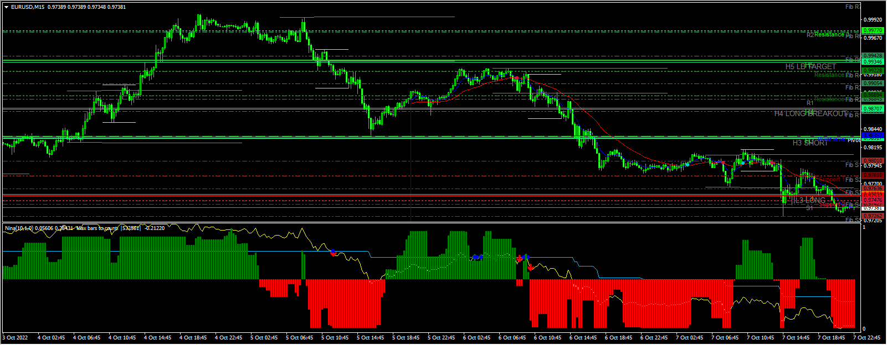
Task: Select the H4 LONG BREAKOUT level label
Action: (x=811, y=113)
